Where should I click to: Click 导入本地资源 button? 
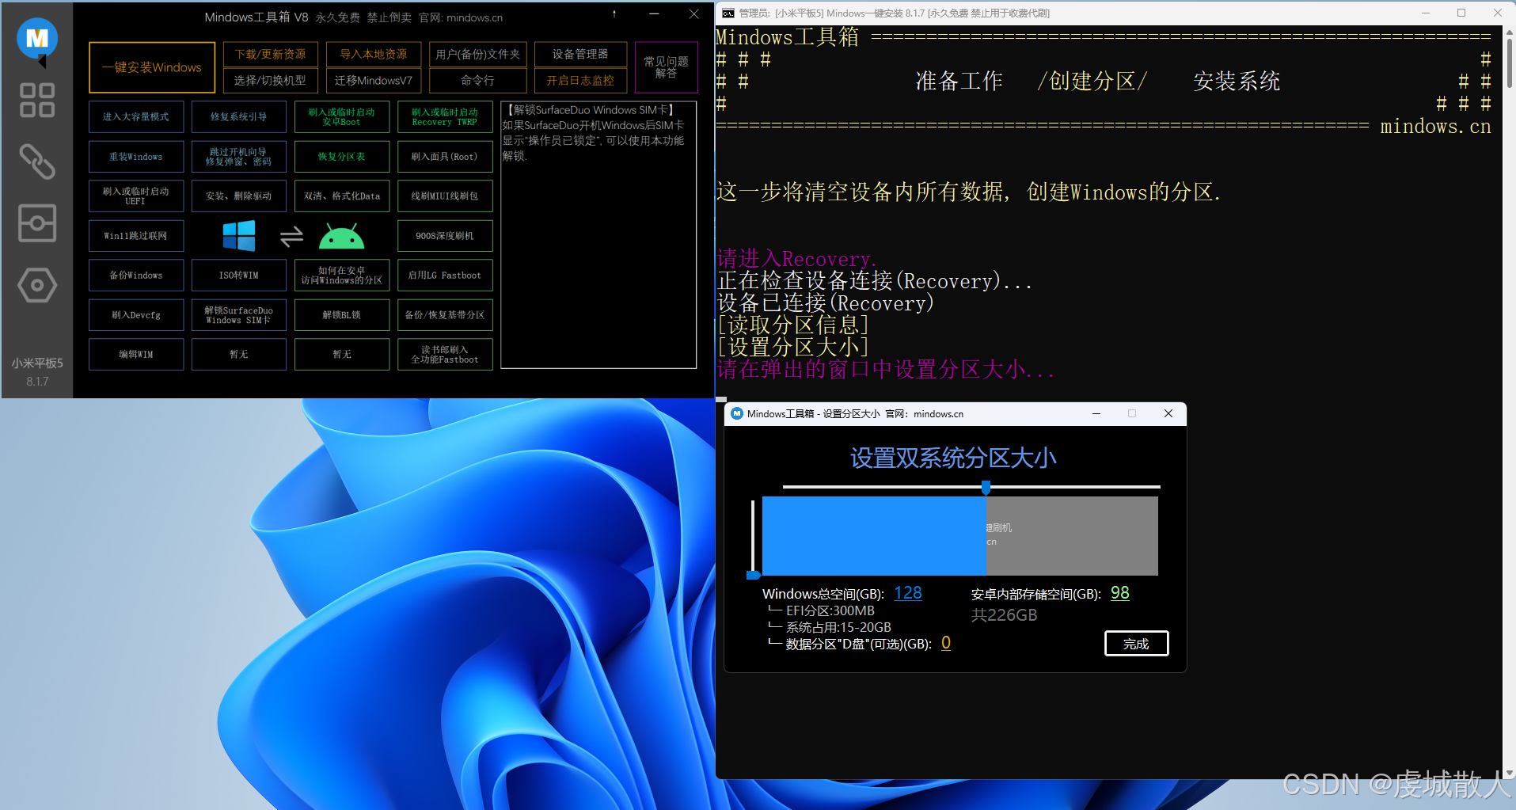374,54
